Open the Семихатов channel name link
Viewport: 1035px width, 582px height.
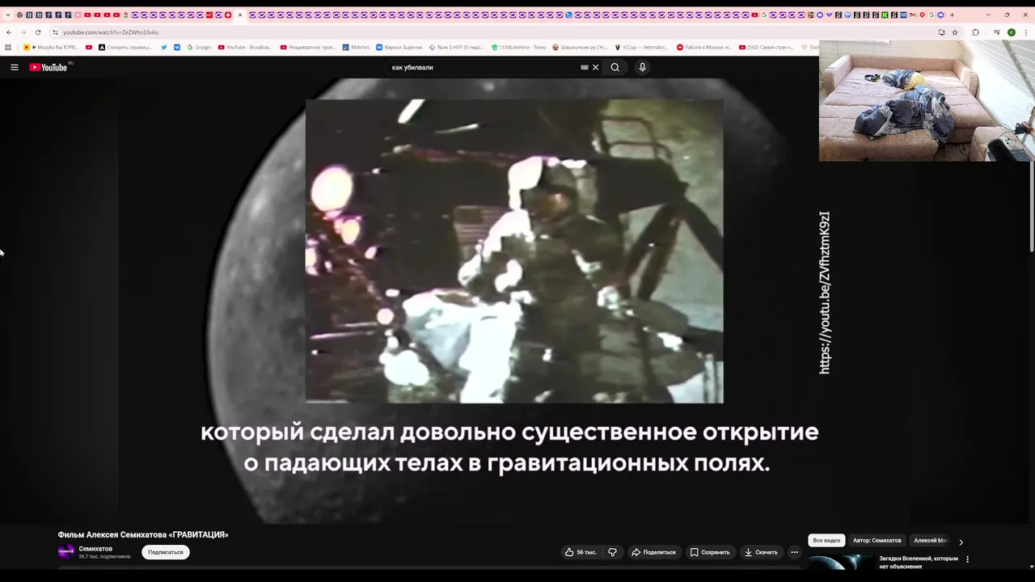click(95, 549)
